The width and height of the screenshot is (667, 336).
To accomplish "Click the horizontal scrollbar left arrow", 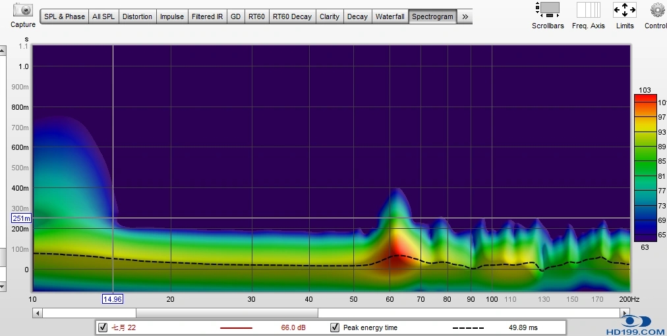I will pos(37,313).
